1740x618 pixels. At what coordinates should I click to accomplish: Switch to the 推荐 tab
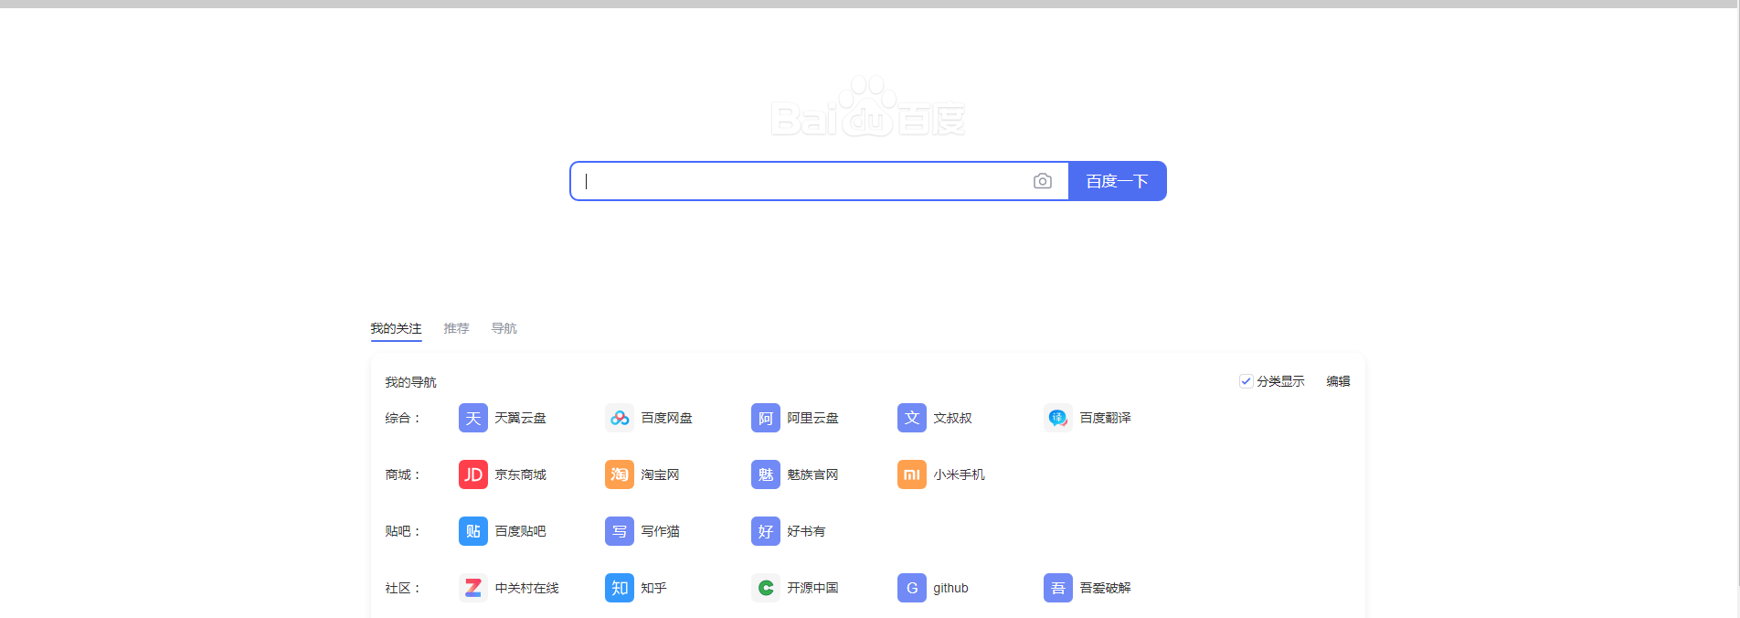click(x=456, y=328)
